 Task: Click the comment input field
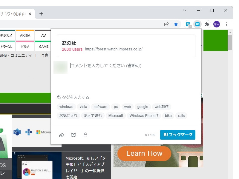coord(105,66)
